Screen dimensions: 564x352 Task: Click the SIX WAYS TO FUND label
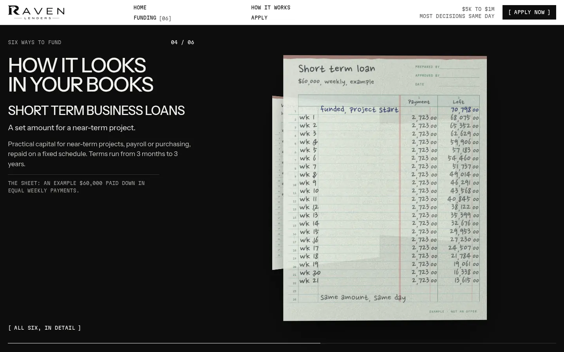coord(34,42)
